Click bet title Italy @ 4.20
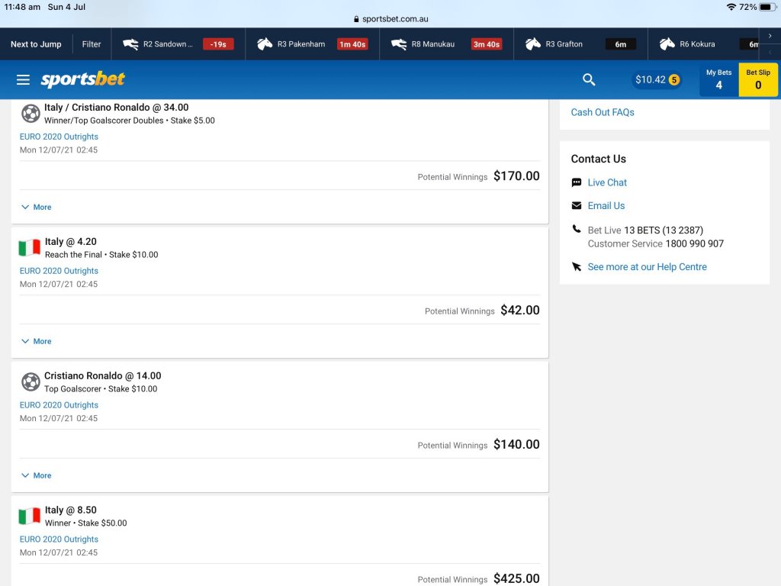Image resolution: width=781 pixels, height=586 pixels. [x=71, y=242]
